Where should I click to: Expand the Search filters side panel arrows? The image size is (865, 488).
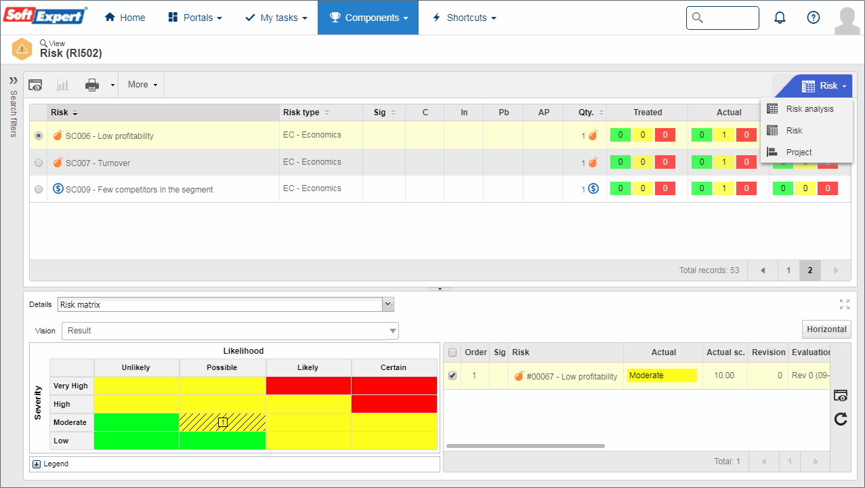(13, 81)
